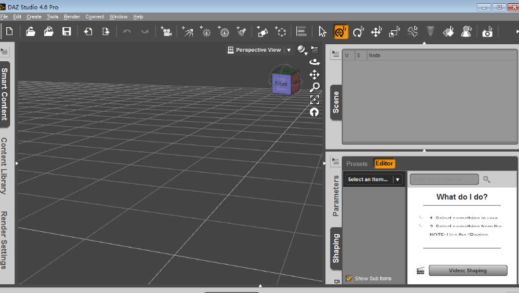Viewport: 519px width, 293px height.
Task: Create a new point light
Action: point(206,32)
